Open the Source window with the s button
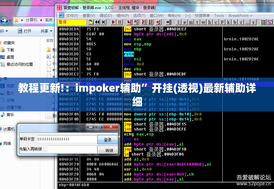 253,22
